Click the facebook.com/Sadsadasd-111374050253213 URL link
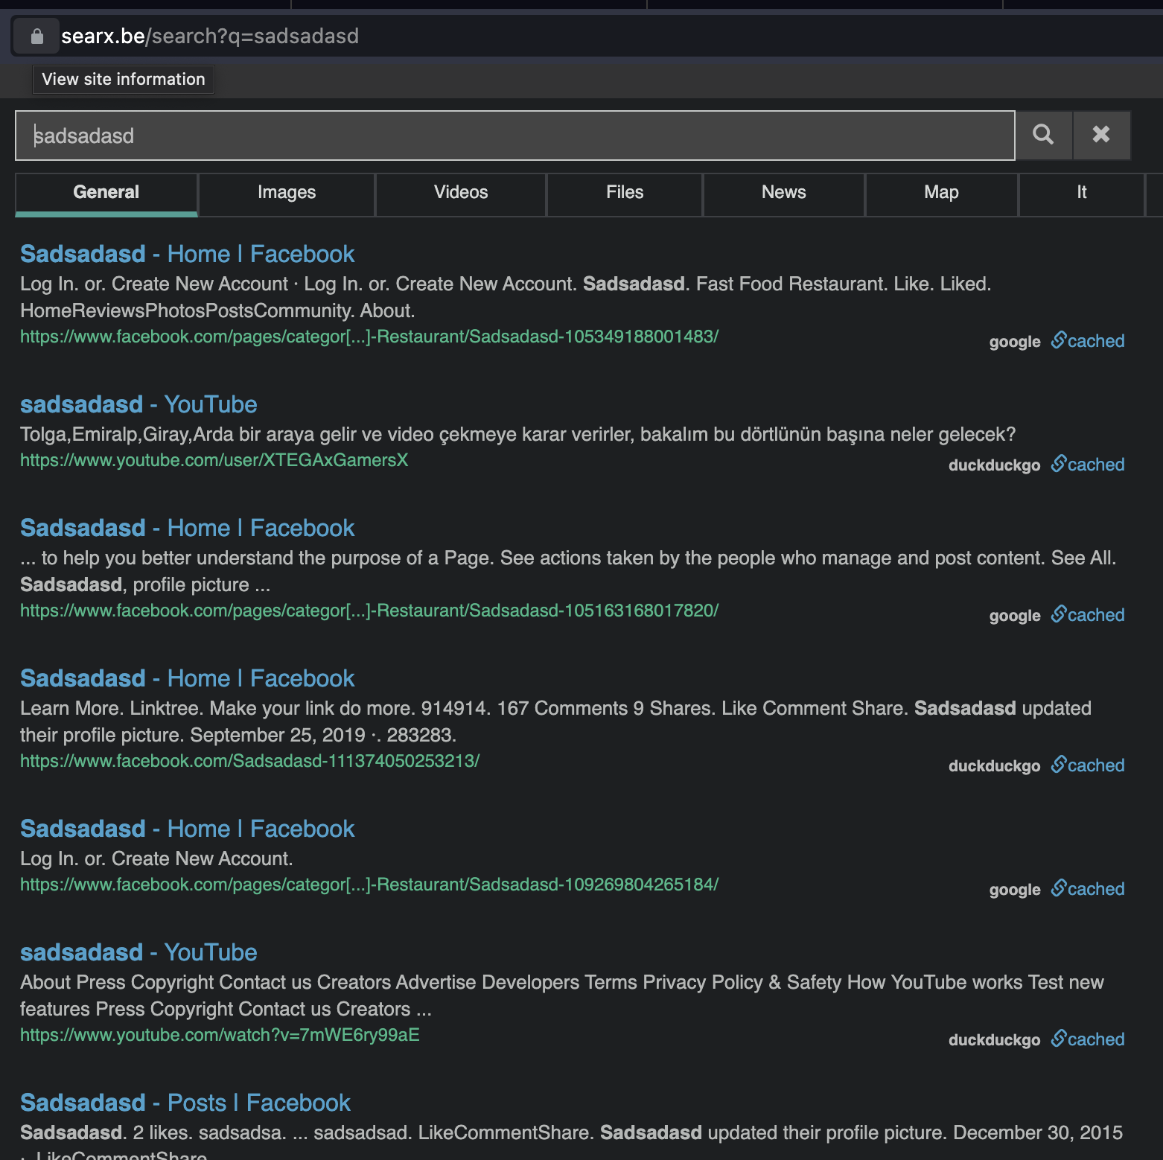The image size is (1163, 1160). (249, 761)
